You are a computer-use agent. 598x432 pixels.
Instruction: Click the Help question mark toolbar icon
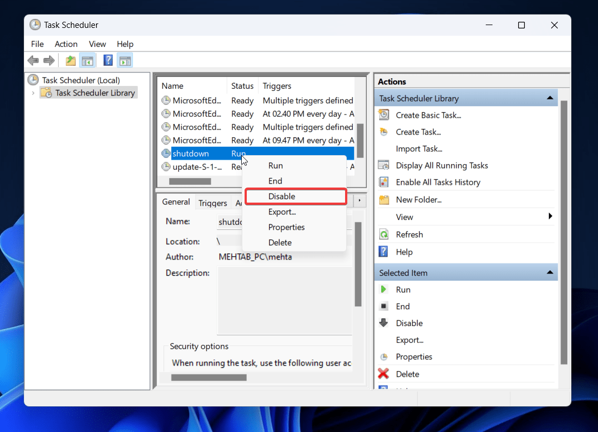[x=108, y=60]
